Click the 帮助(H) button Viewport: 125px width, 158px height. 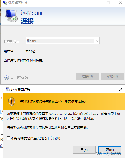(x=112, y=76)
